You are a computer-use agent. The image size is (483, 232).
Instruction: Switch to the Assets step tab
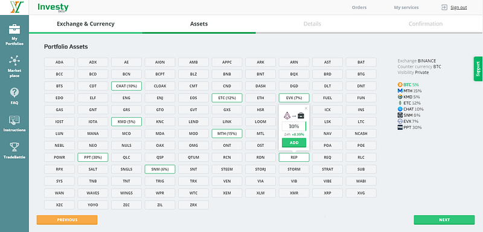point(199,24)
